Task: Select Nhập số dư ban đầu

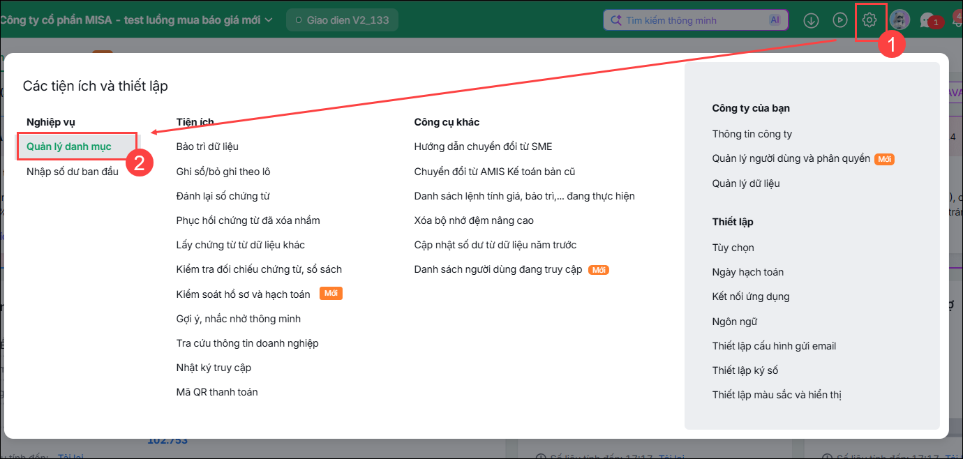Action: pos(73,171)
